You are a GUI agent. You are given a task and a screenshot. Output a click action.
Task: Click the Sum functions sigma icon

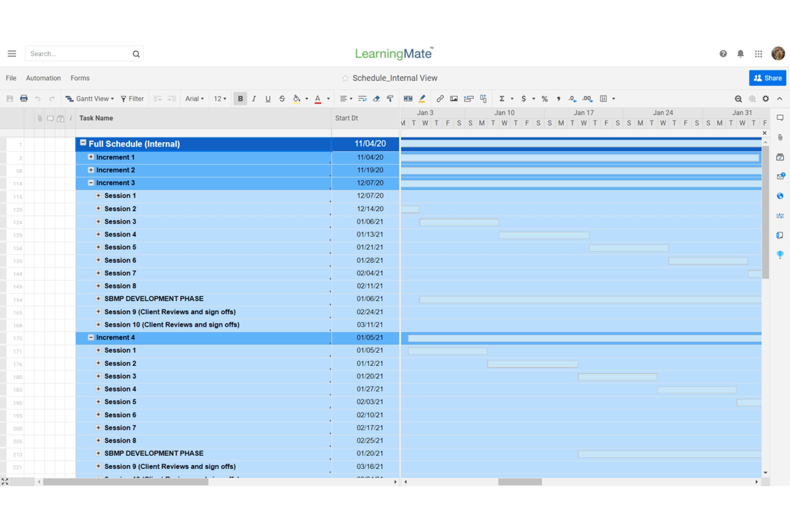(x=502, y=98)
